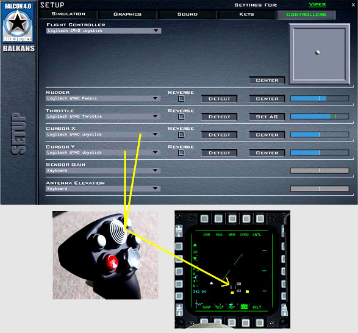This screenshot has width=358, height=333.
Task: Click Center for the Rudder axis
Action: point(267,99)
